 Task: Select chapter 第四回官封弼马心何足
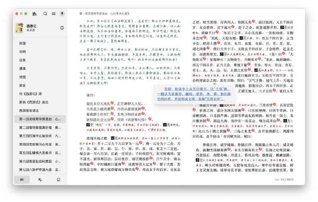pos(40,144)
